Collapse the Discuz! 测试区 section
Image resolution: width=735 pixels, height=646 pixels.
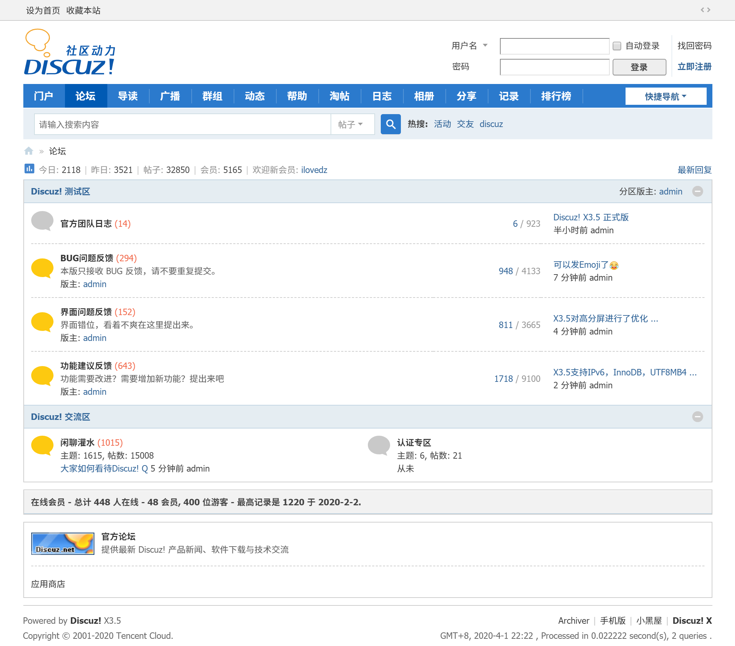(x=697, y=191)
